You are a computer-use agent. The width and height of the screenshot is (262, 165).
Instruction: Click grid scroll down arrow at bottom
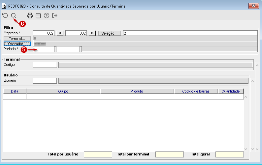[x=246, y=149]
